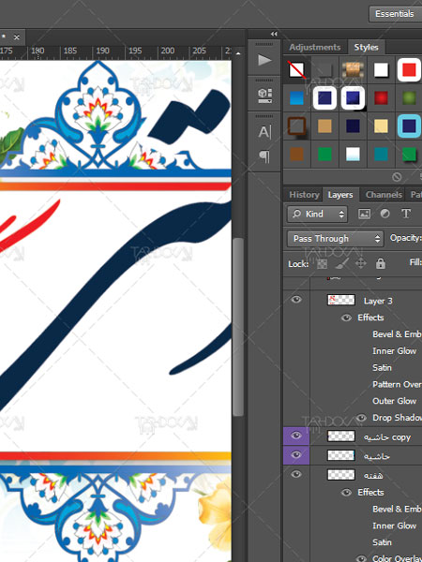Collapse panels with the double-arrow icon
The image size is (422, 562).
click(x=274, y=34)
